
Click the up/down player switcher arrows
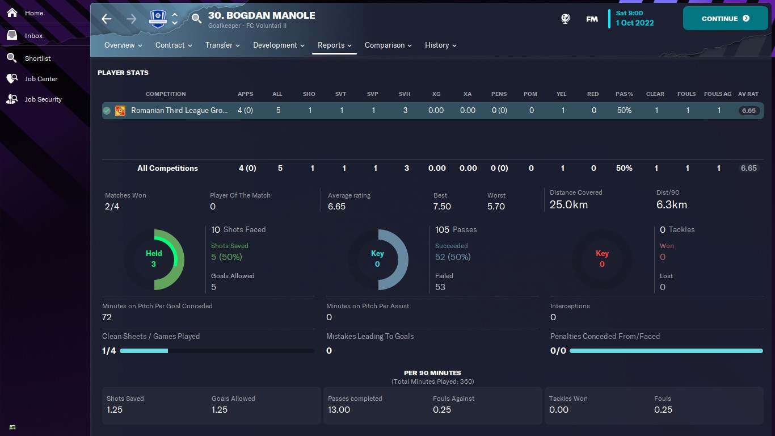175,19
